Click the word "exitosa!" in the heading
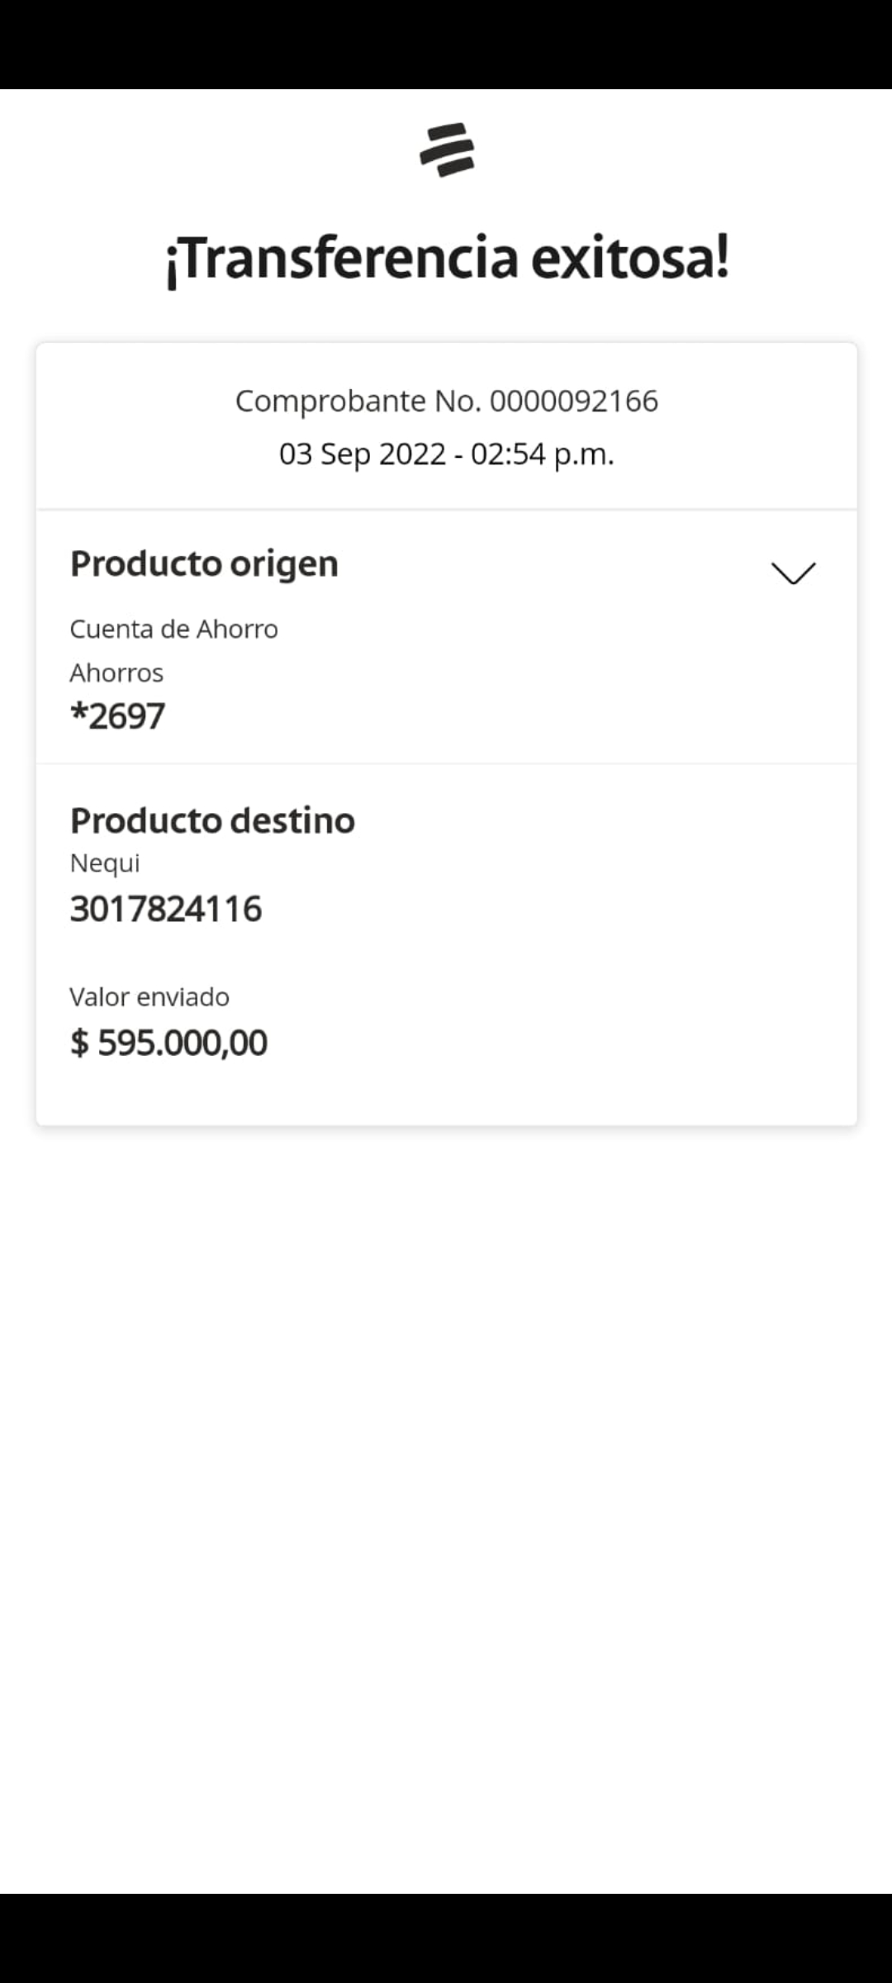Viewport: 892px width, 1983px height. coord(630,257)
